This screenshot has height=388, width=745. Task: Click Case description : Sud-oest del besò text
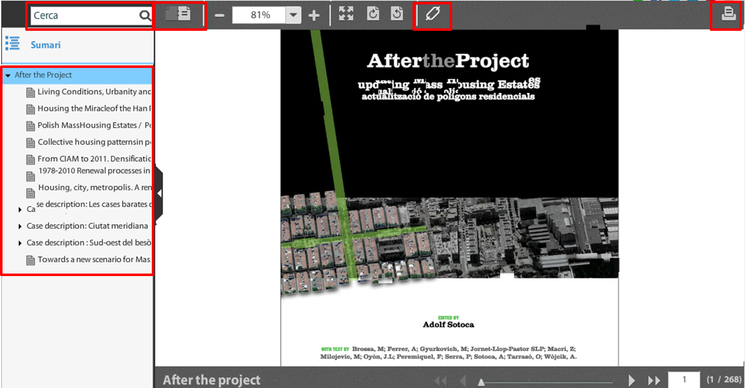[89, 242]
